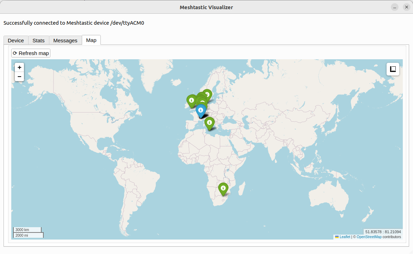
Task: Select the Map tab
Action: click(x=91, y=40)
